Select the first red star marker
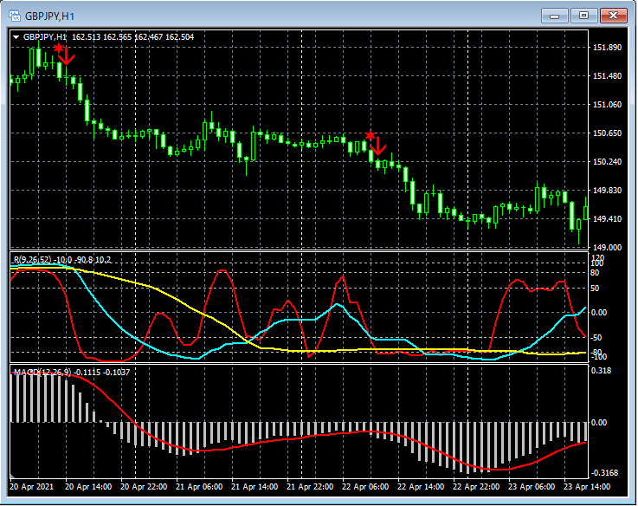Screen dimensions: 638x506 58,49
